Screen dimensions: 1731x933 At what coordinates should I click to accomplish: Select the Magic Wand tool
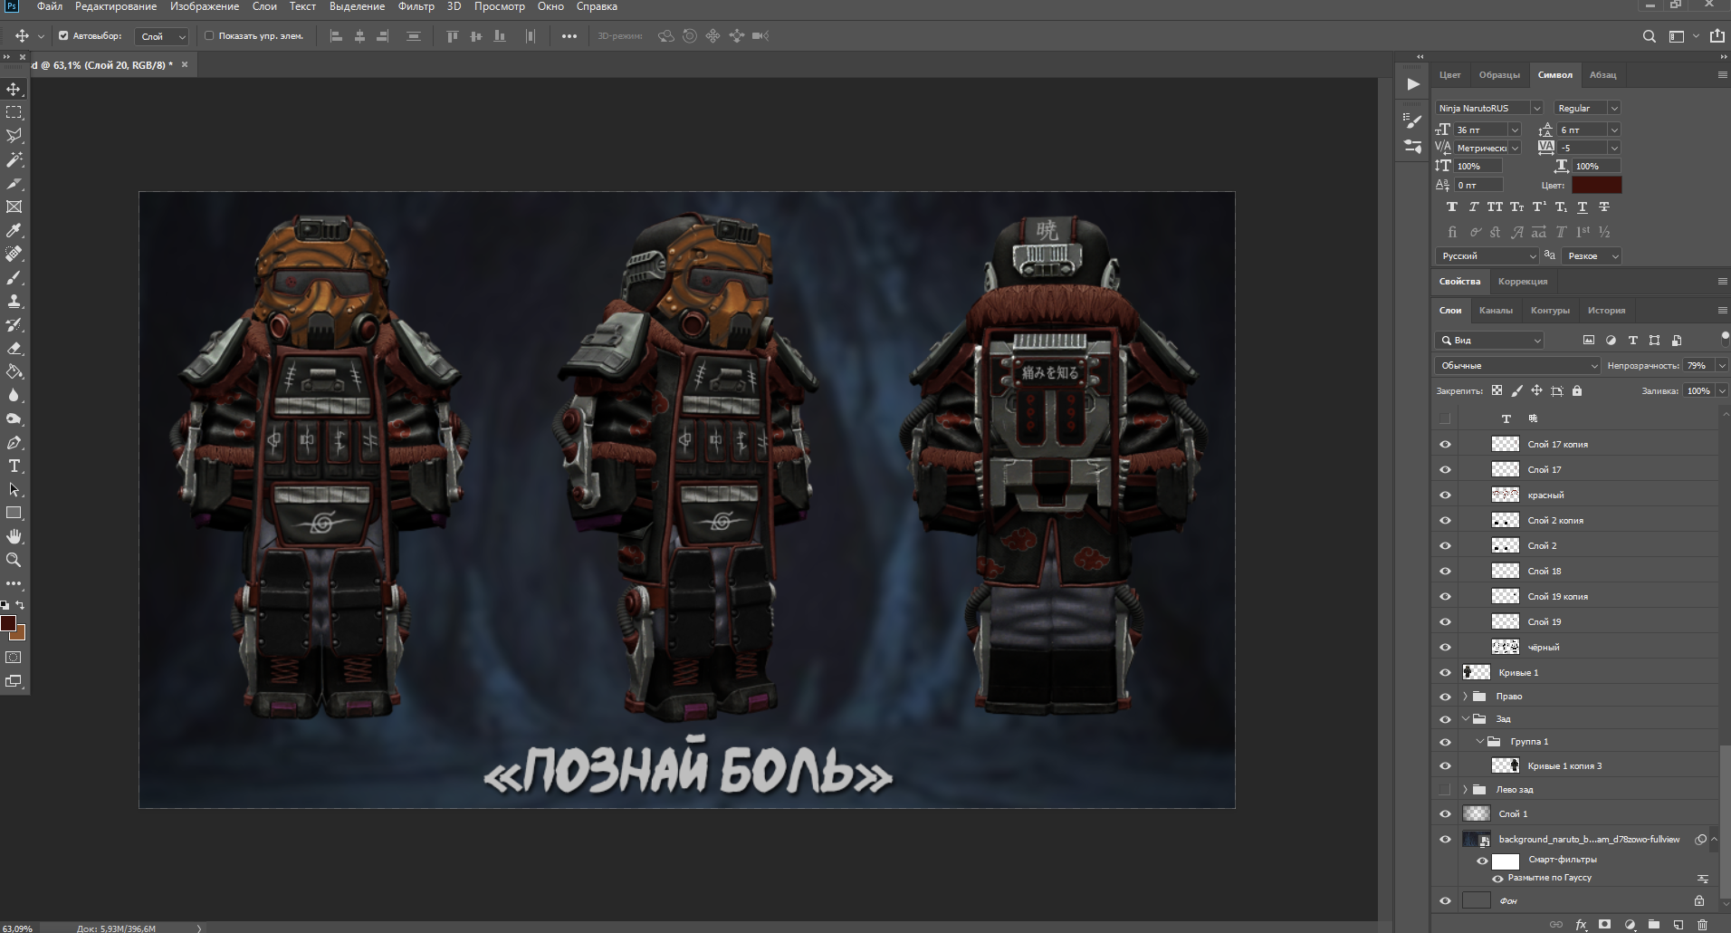[14, 159]
